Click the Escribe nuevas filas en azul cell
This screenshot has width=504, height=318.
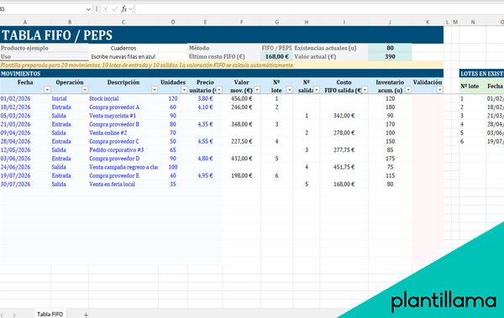(123, 56)
